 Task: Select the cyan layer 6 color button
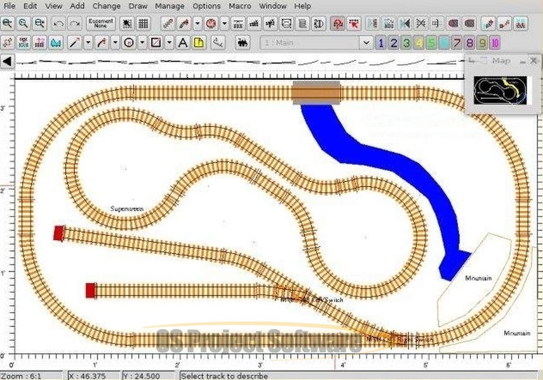[444, 43]
